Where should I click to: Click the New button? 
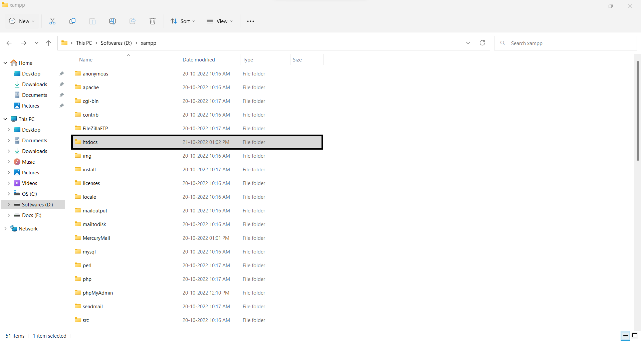22,21
